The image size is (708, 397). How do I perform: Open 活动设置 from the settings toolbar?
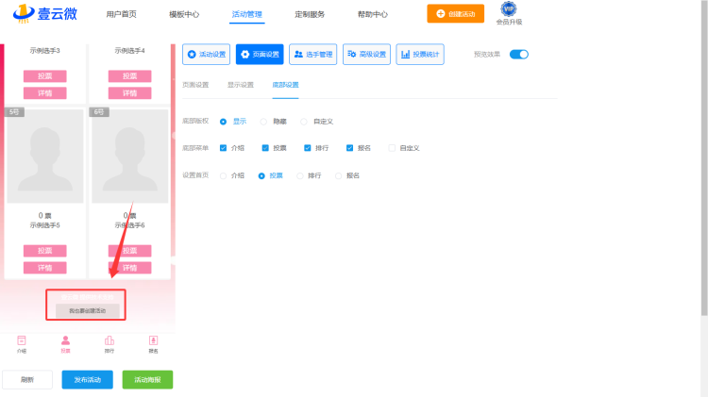[x=206, y=55]
